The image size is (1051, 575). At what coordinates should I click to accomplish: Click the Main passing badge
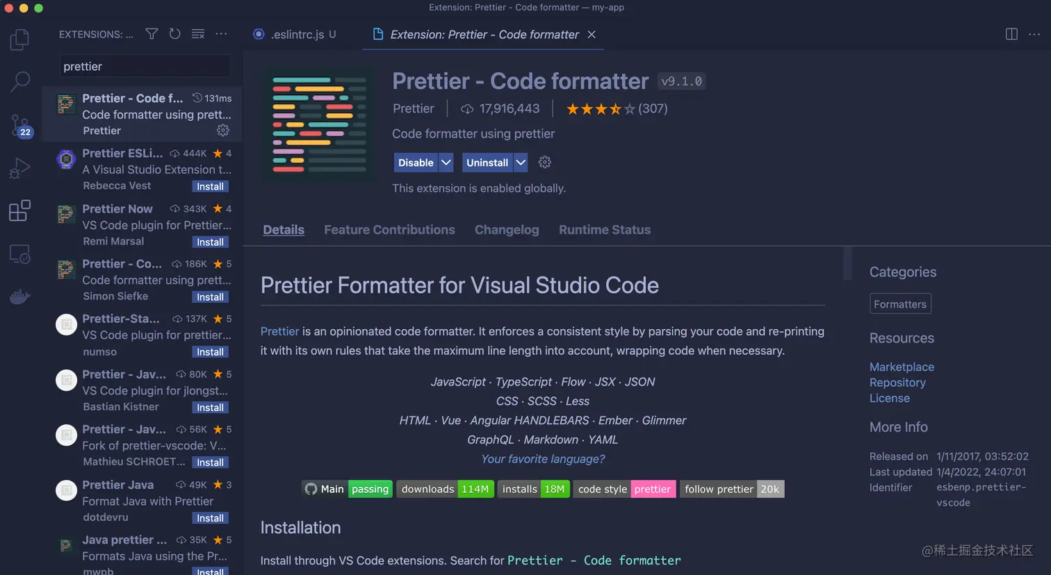(348, 489)
